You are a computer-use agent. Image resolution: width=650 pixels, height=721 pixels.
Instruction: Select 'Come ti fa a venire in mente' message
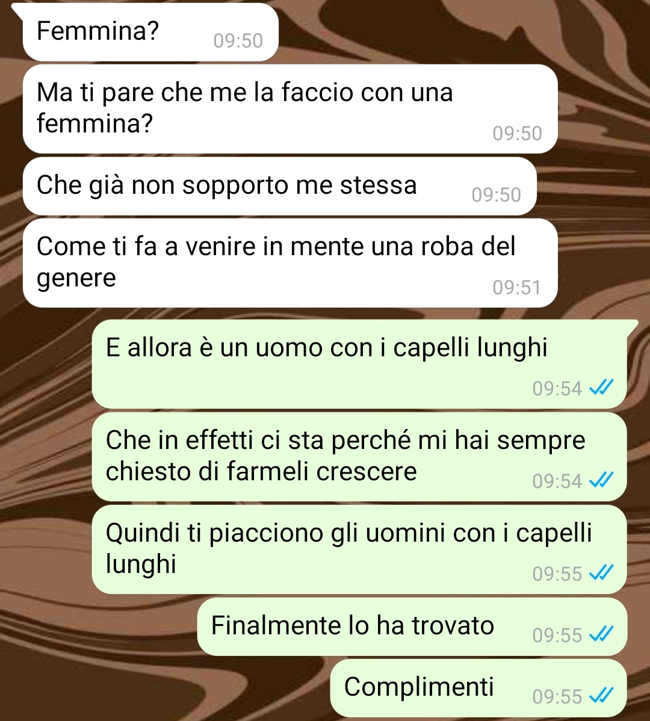(290, 263)
